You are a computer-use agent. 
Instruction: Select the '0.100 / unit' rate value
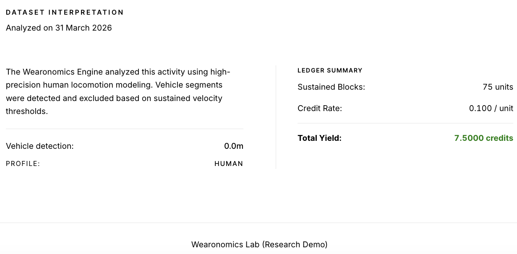491,108
